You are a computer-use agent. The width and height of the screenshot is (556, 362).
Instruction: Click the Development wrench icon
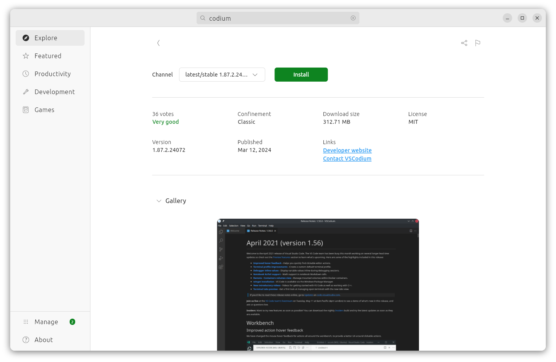pyautogui.click(x=26, y=92)
